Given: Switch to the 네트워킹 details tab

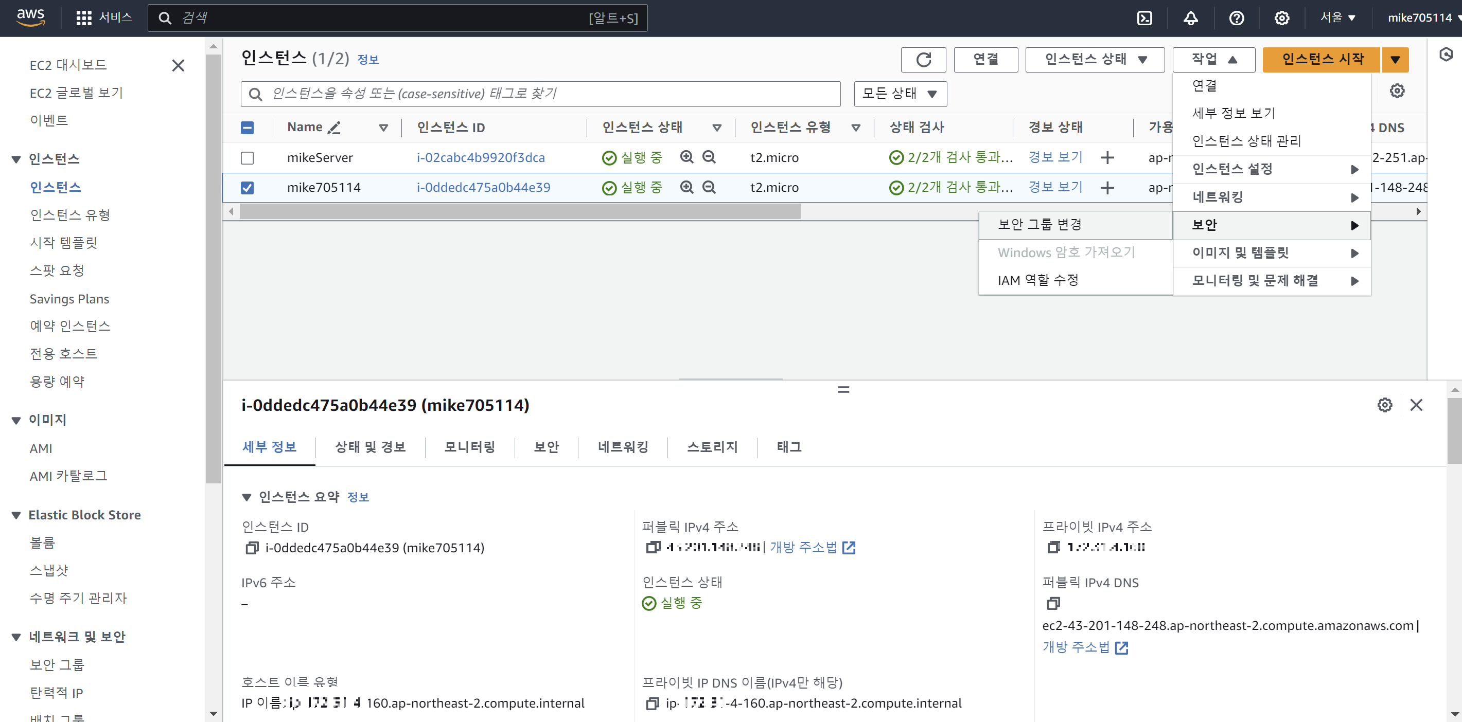Looking at the screenshot, I should click(x=623, y=447).
